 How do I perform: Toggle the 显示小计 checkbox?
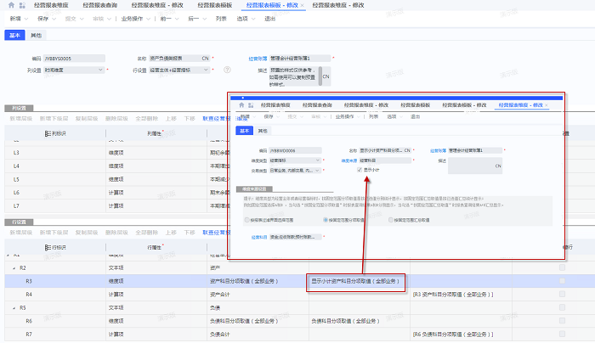pyautogui.click(x=360, y=170)
